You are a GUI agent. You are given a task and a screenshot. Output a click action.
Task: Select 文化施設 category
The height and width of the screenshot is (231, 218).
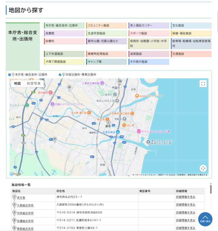click(191, 25)
